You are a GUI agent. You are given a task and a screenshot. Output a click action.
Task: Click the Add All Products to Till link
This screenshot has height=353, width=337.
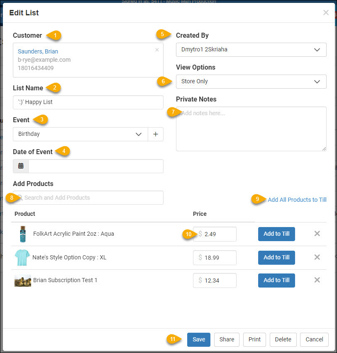click(297, 200)
